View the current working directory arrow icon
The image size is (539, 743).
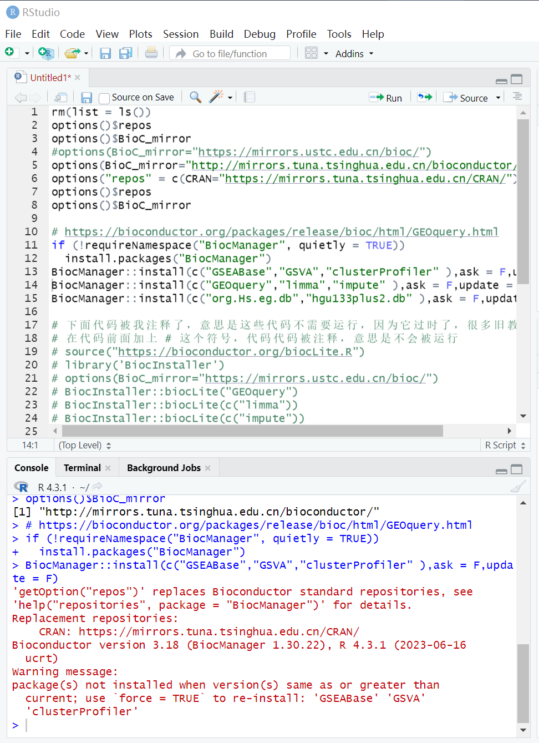[97, 487]
